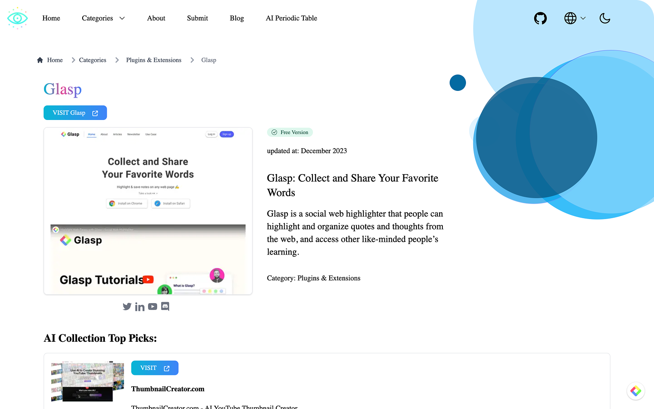
Task: Navigate to the Blog
Action: [x=237, y=18]
